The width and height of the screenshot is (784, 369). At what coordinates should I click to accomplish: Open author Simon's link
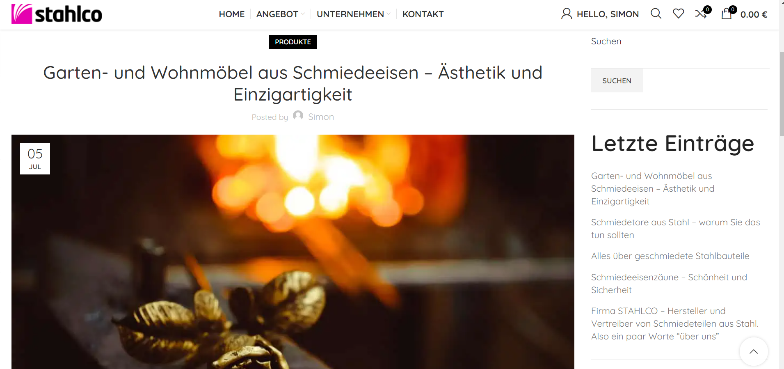point(321,117)
